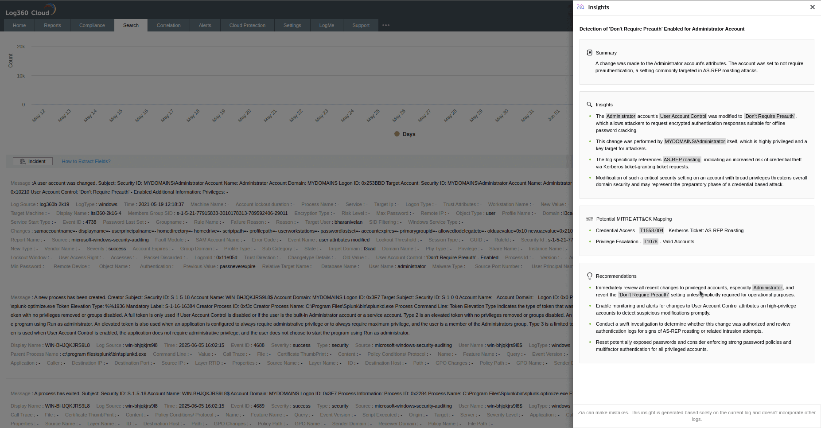
Task: Click the magnifier icon beside the Insights heading
Action: point(589,105)
